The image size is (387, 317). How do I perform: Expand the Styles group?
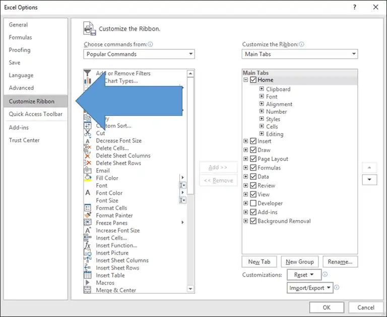tap(262, 119)
